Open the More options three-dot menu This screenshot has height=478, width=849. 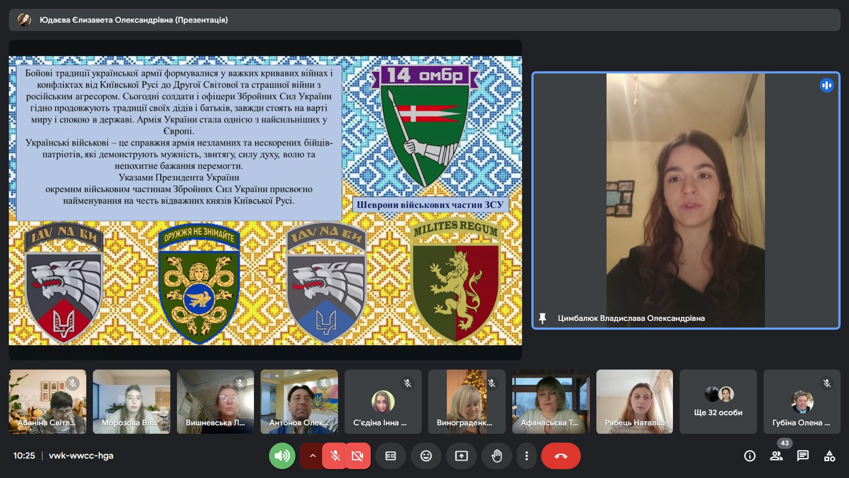coord(526,455)
